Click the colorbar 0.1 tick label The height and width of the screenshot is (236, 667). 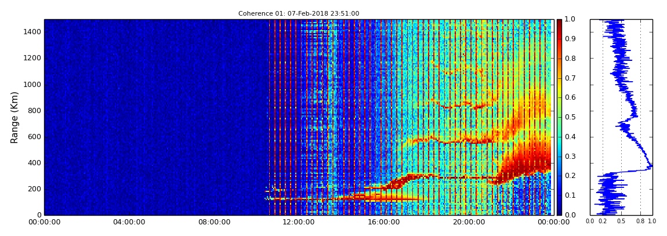(x=569, y=195)
